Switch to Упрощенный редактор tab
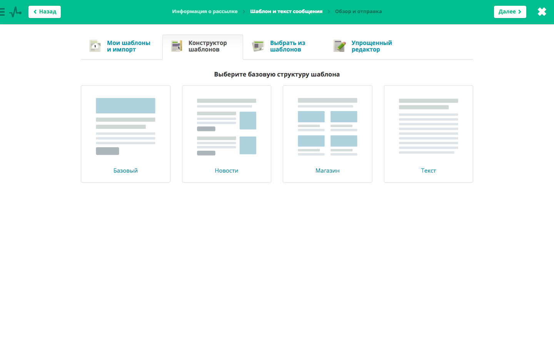554x346 pixels. pos(371,46)
